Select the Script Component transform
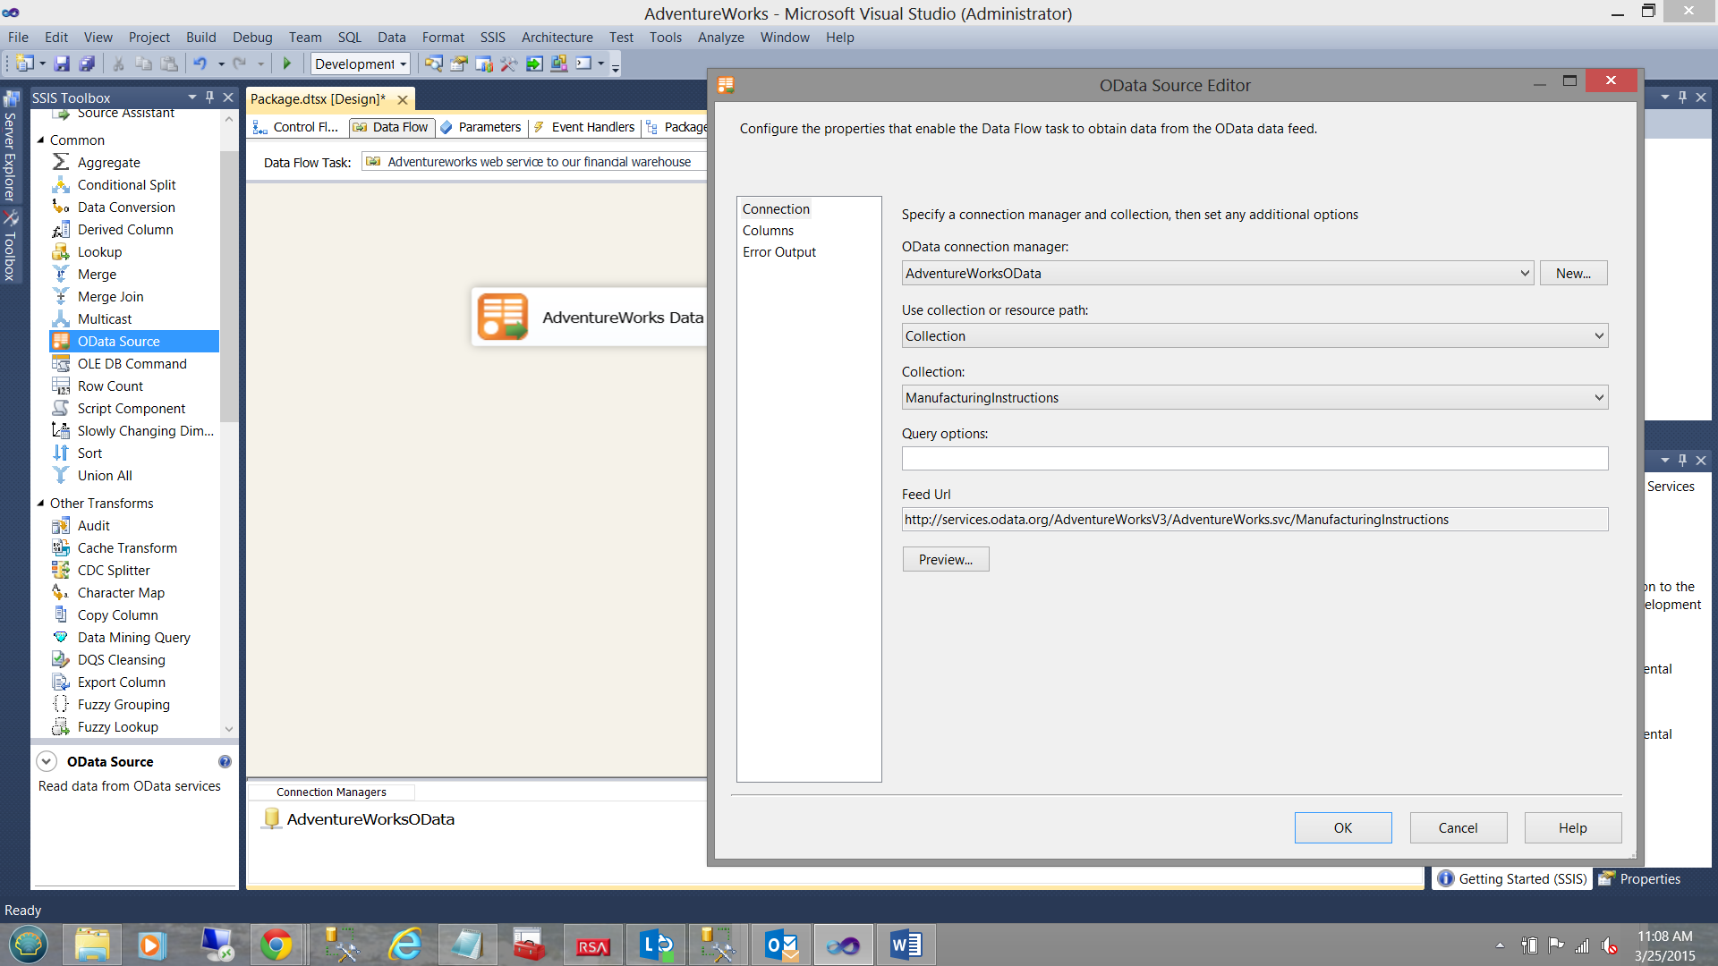1718x966 pixels. tap(130, 408)
